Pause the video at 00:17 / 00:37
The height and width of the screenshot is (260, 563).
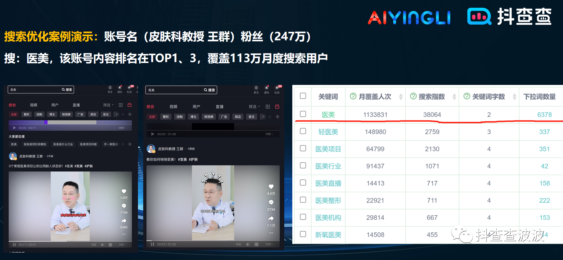[x=14, y=245]
